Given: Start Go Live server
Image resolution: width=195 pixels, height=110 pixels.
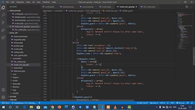Looking at the screenshot, I should pyautogui.click(x=180, y=103).
